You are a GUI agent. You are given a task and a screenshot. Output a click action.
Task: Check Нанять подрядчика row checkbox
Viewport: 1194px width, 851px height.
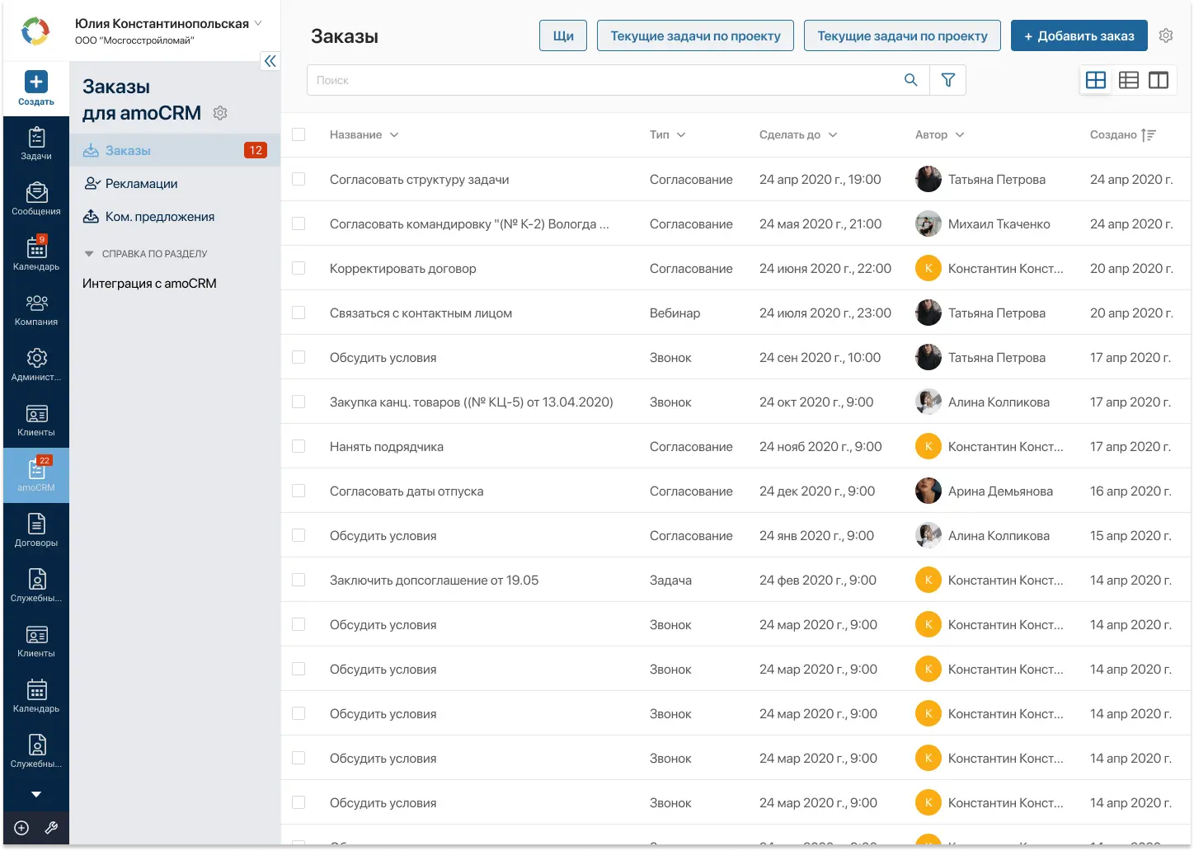[x=298, y=446]
